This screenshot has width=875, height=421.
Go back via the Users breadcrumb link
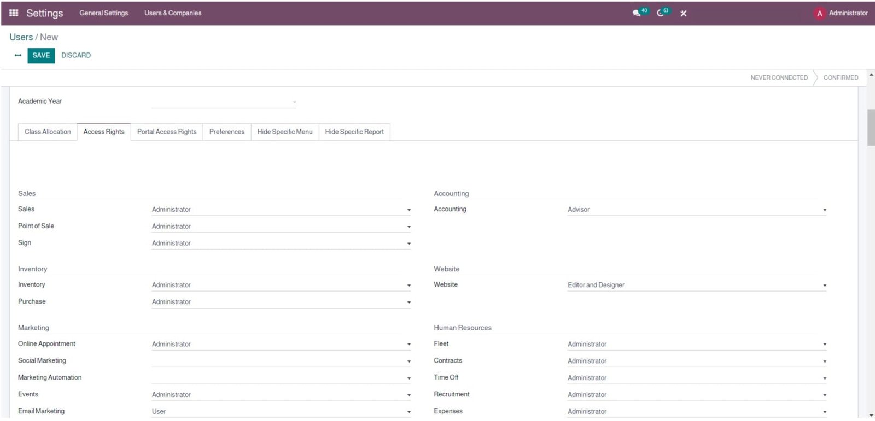pos(21,37)
